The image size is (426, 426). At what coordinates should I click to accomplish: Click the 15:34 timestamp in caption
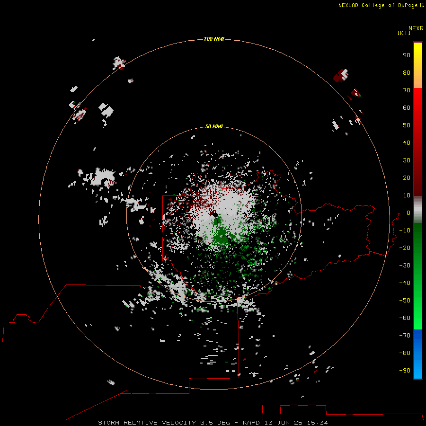pyautogui.click(x=318, y=423)
